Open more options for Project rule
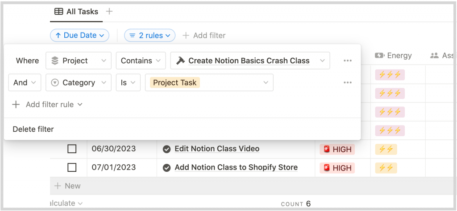This screenshot has height=211, width=457. [x=347, y=61]
